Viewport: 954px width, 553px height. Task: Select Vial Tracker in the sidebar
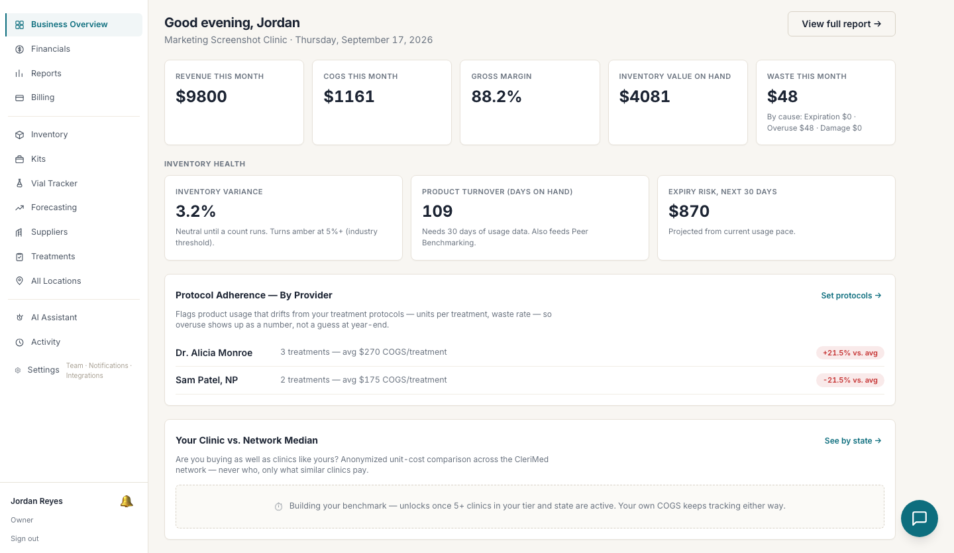click(x=74, y=184)
